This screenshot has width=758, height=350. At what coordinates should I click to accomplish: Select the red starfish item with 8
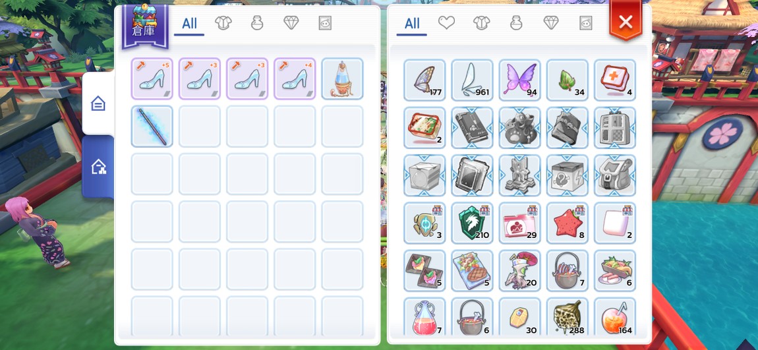(567, 223)
